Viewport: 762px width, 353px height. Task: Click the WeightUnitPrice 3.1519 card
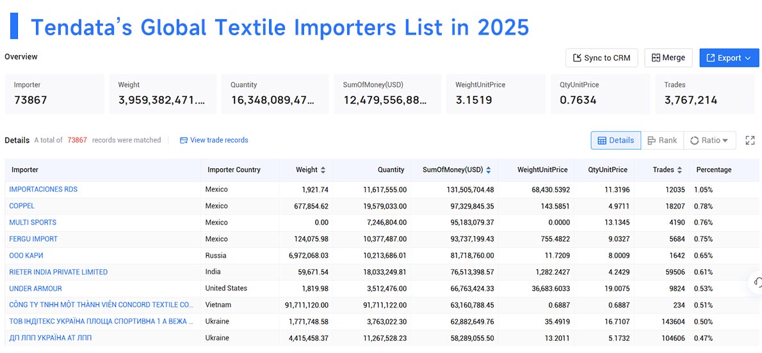click(496, 94)
